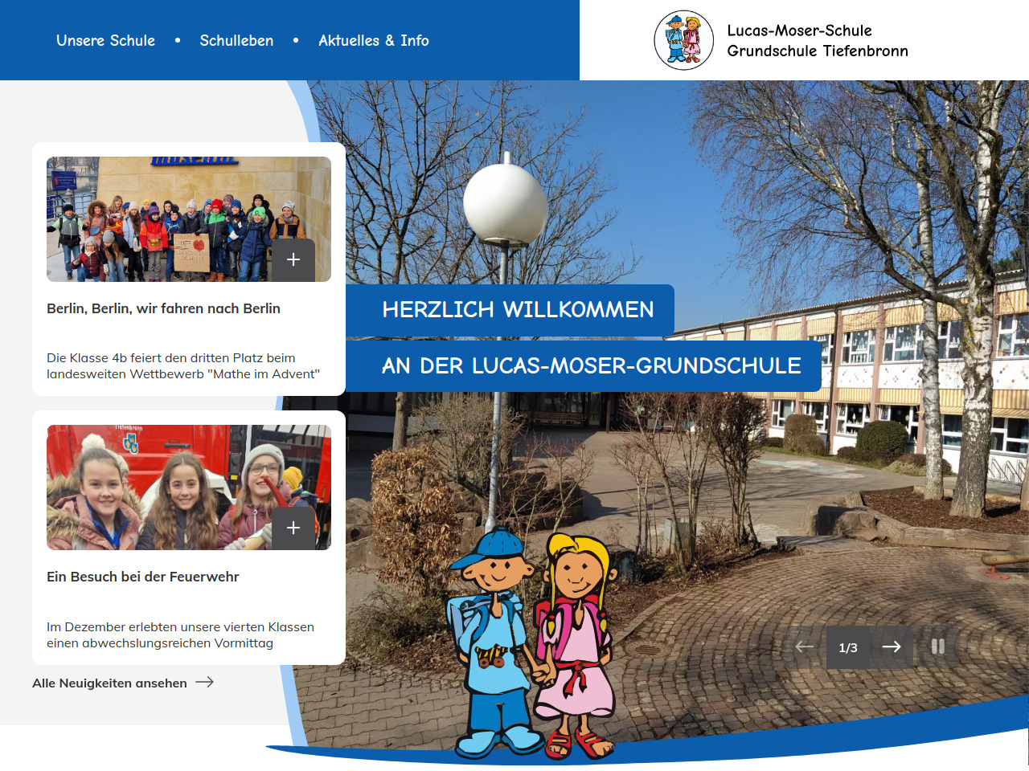
Task: Pause the slideshow autoplay
Action: (x=937, y=647)
